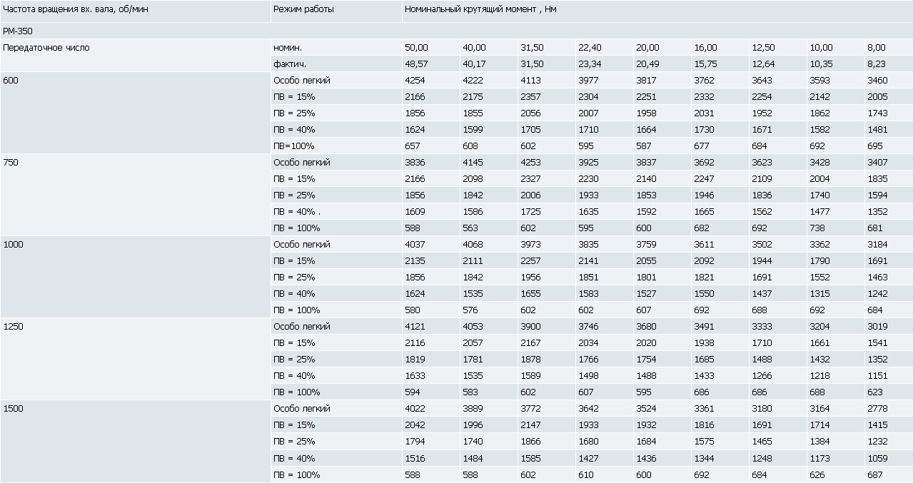The width and height of the screenshot is (913, 483).
Task: Click torque value 4254
Action: tap(415, 80)
